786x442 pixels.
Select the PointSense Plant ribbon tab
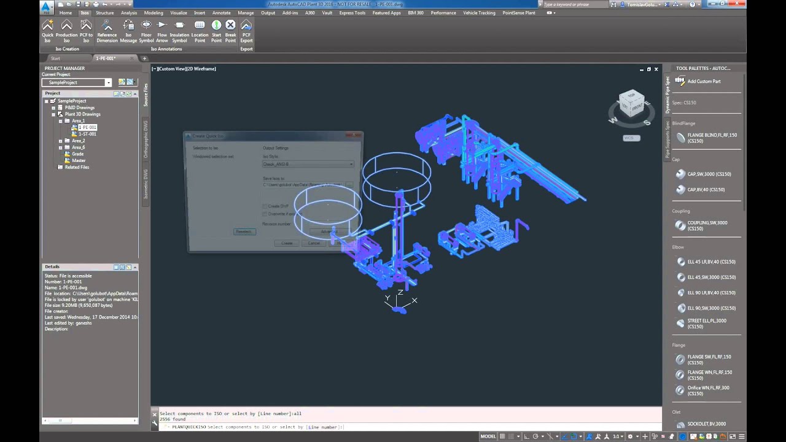[519, 12]
